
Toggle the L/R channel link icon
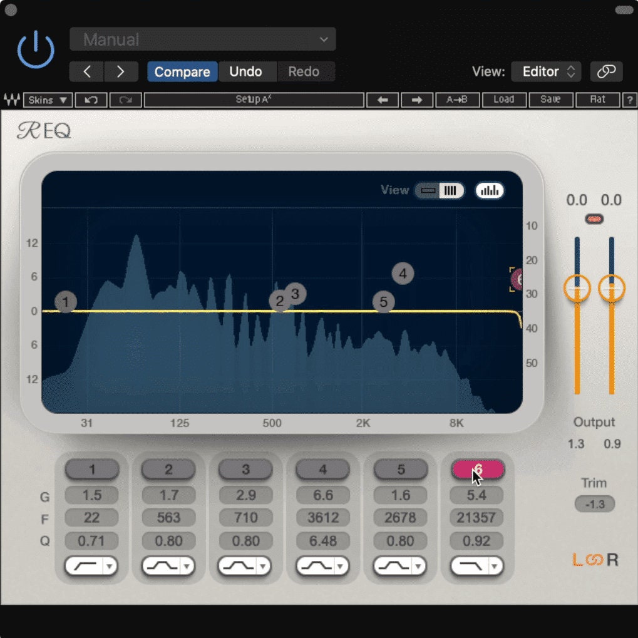point(595,560)
